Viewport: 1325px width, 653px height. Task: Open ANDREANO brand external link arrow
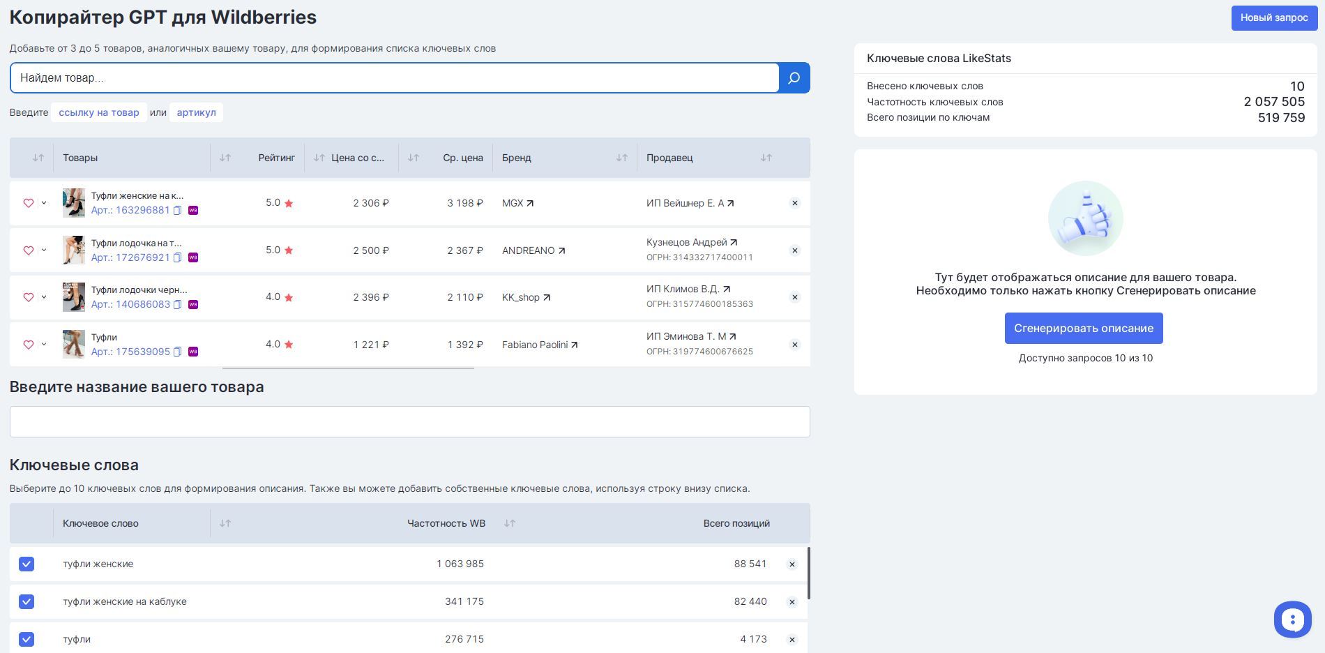[561, 250]
